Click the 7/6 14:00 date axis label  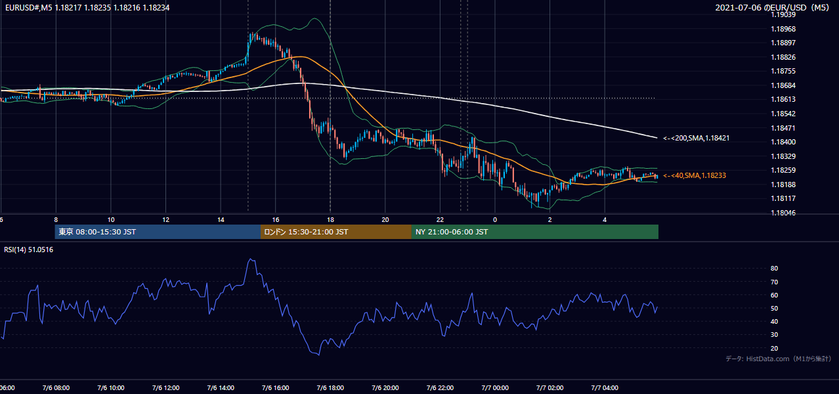[221, 388]
